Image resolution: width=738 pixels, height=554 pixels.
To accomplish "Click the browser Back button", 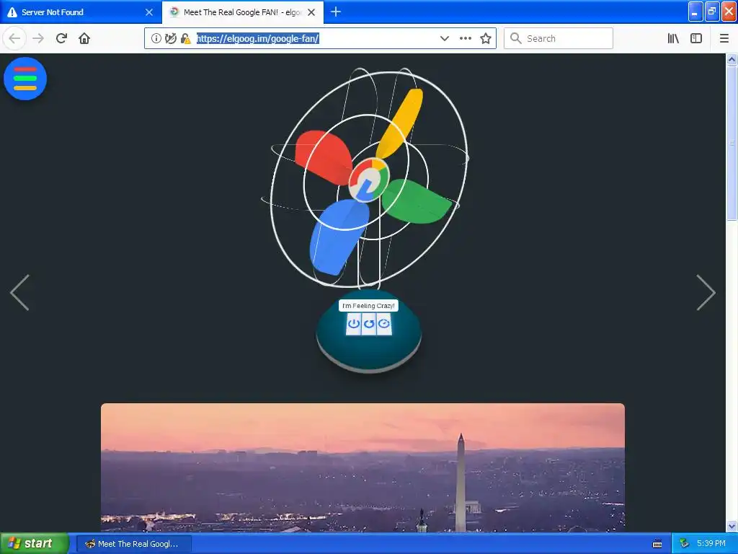I will click(x=14, y=38).
